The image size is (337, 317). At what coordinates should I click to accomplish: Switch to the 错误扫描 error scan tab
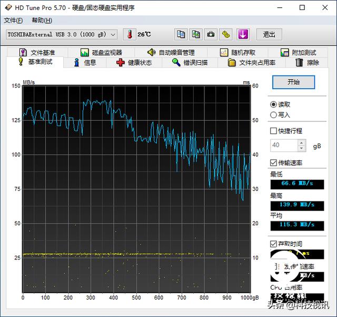(190, 63)
